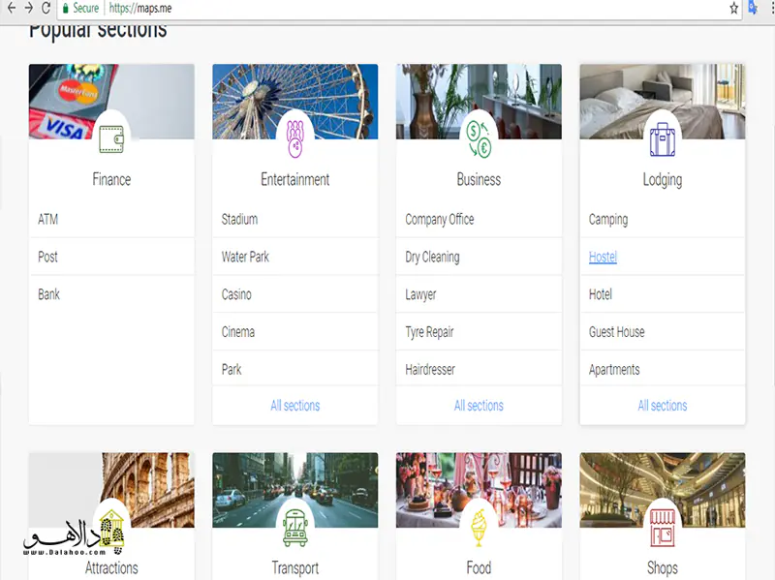Open the Business office image

click(479, 102)
